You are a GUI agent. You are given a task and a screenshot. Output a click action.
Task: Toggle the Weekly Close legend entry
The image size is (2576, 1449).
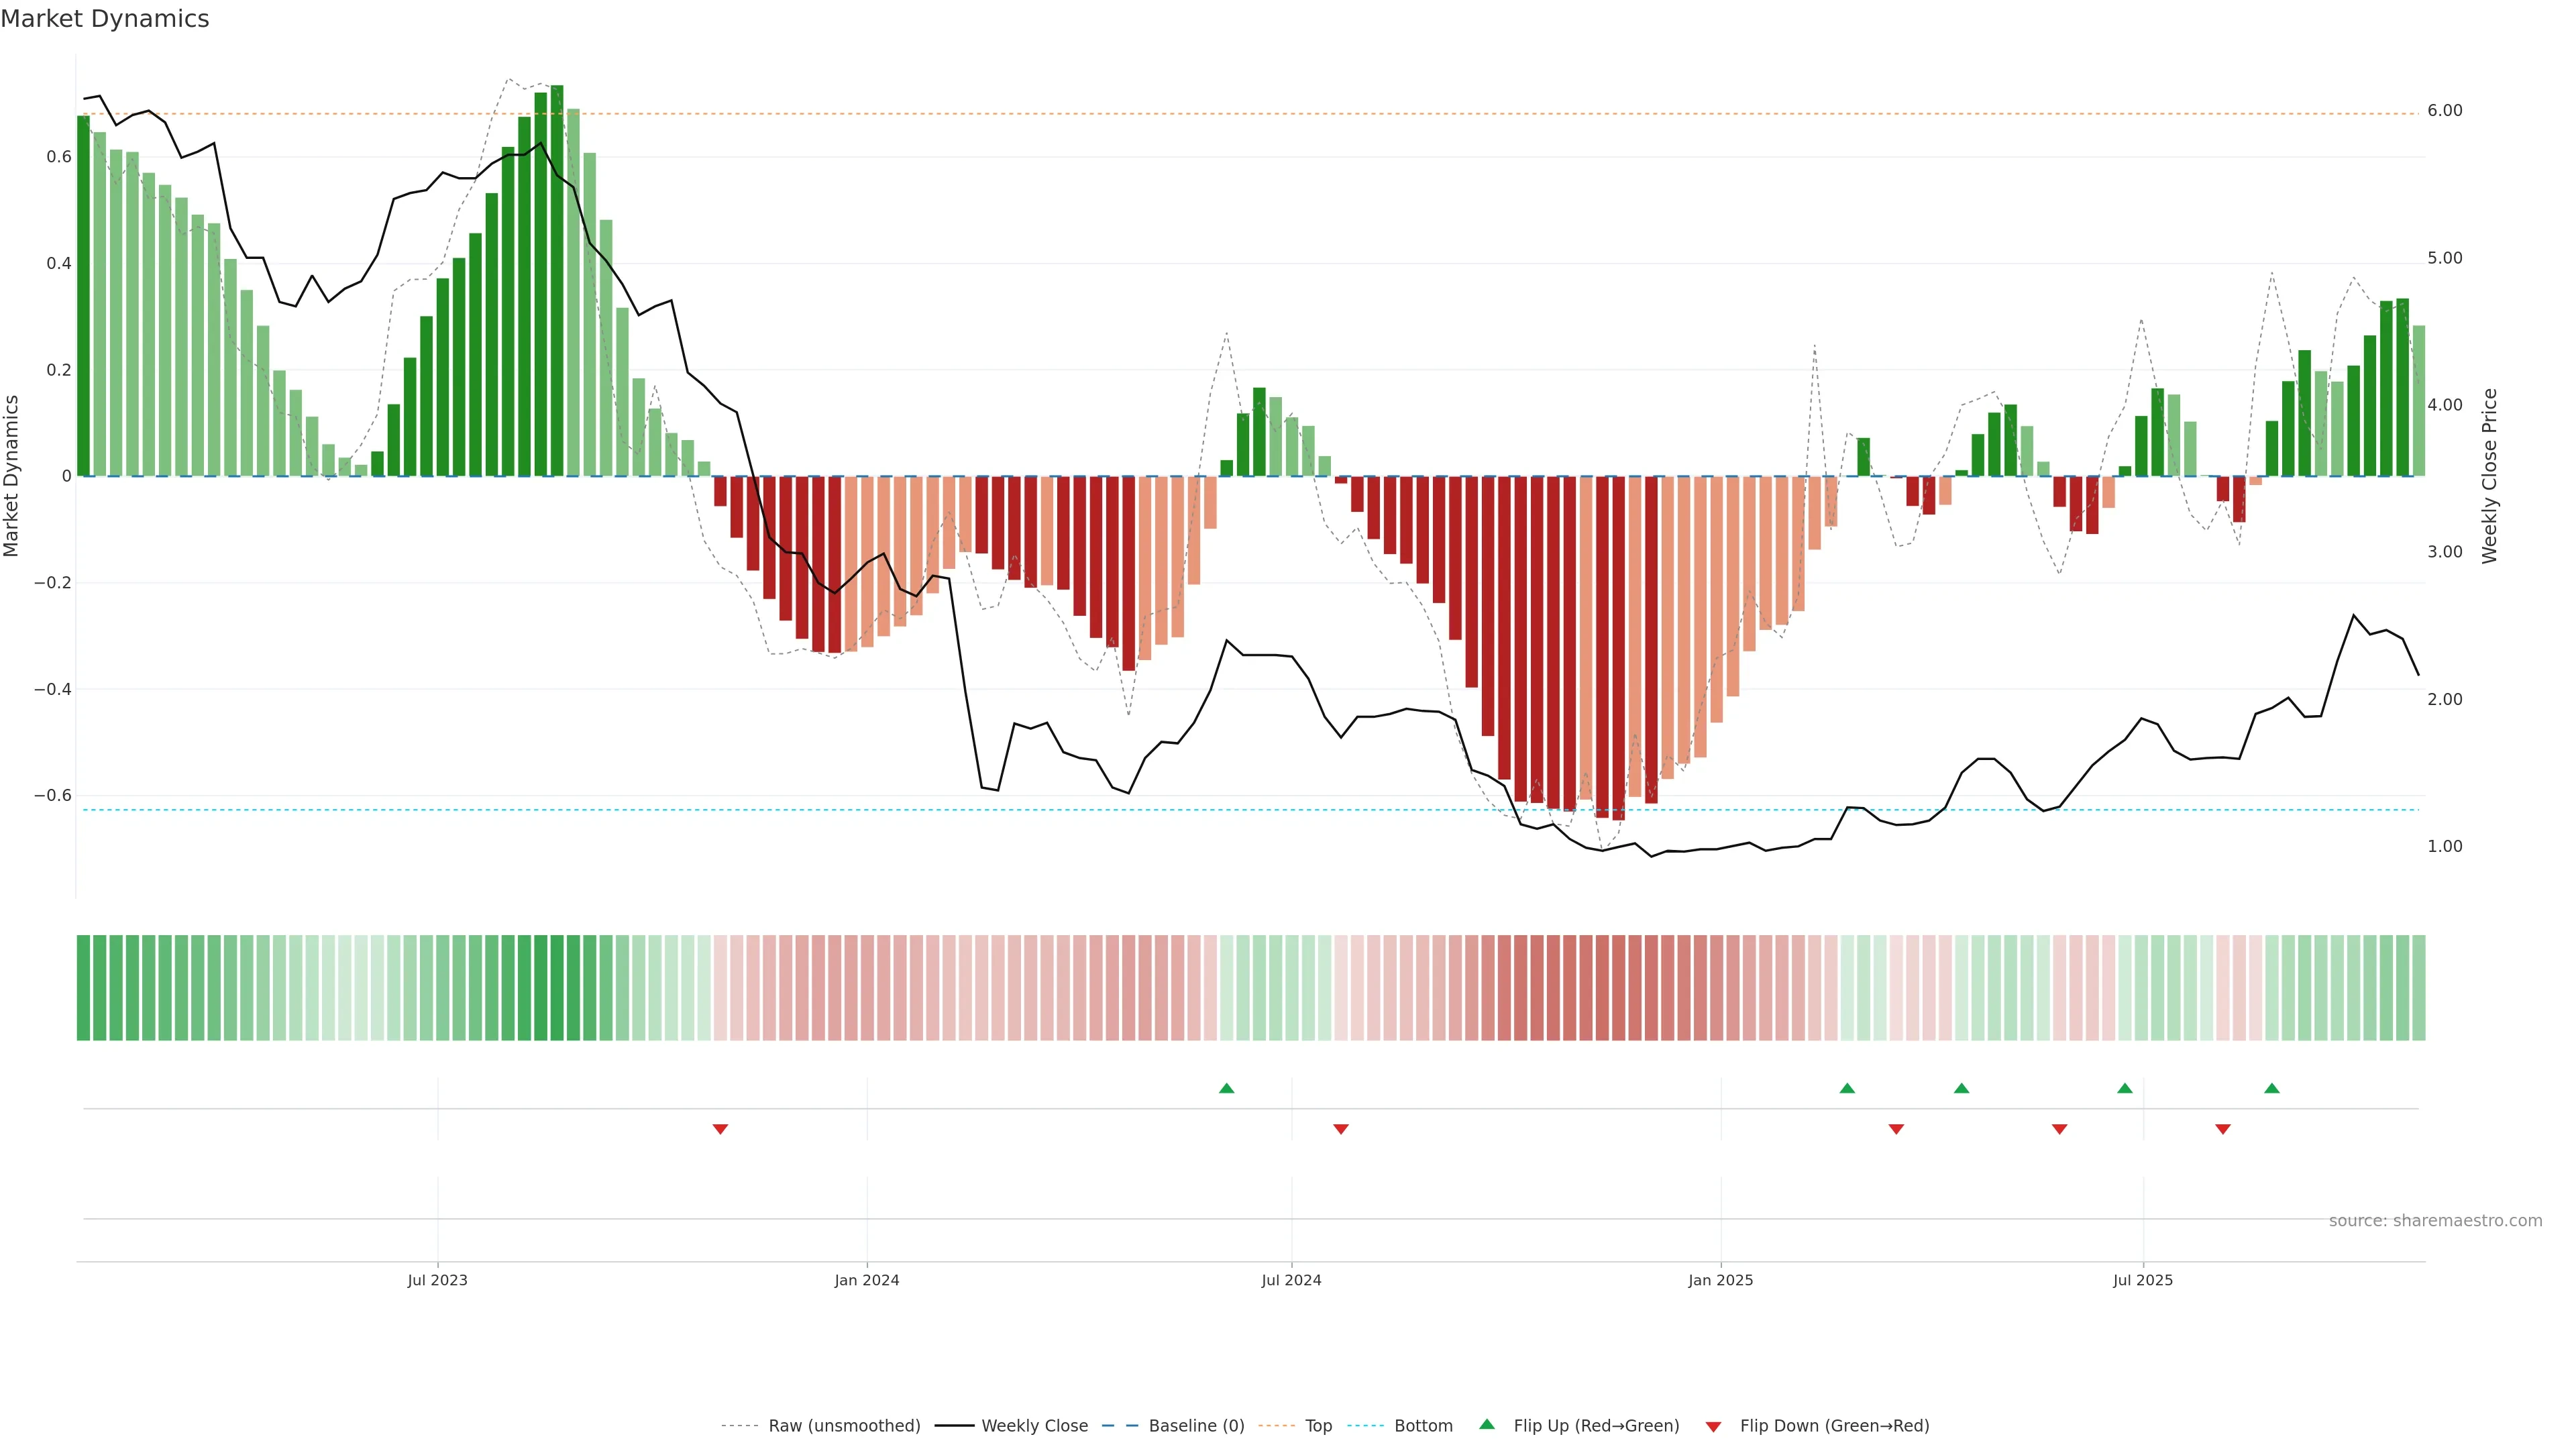tap(1034, 1426)
